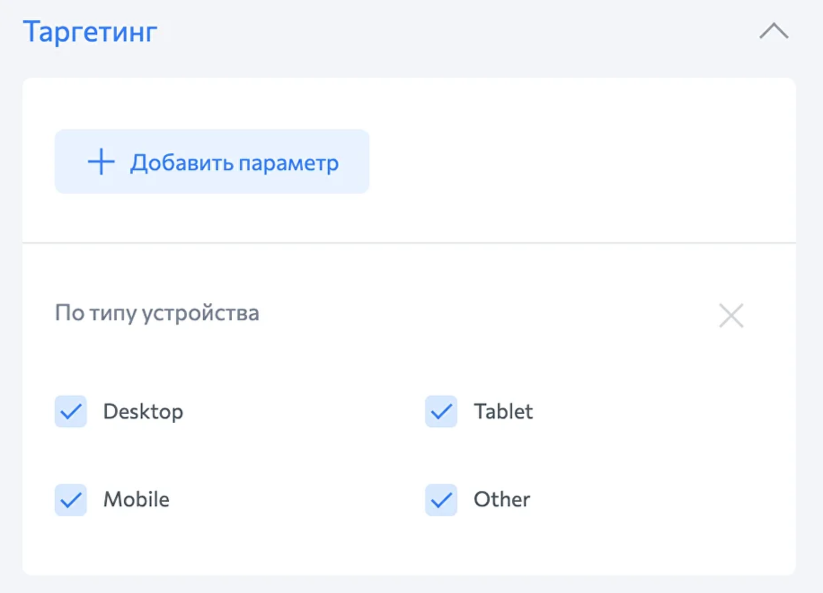
Task: Click the Other label text
Action: [x=502, y=499]
